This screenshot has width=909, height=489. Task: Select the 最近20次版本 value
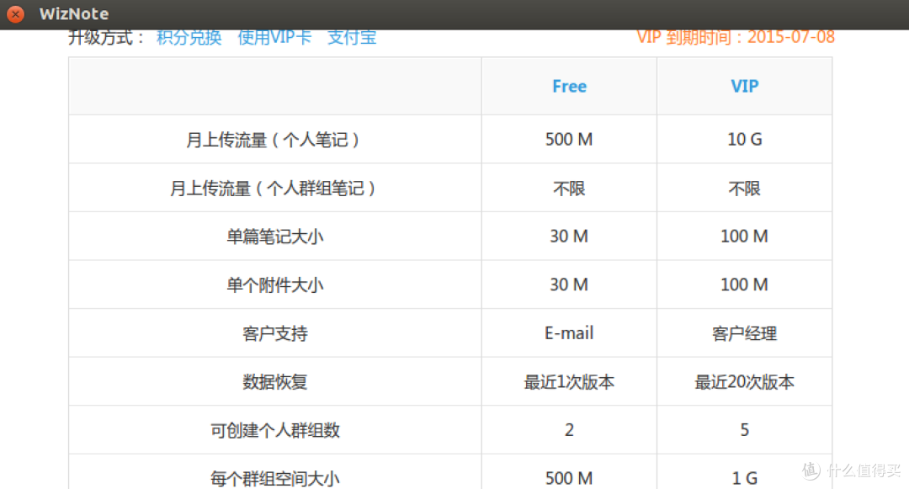pyautogui.click(x=744, y=382)
